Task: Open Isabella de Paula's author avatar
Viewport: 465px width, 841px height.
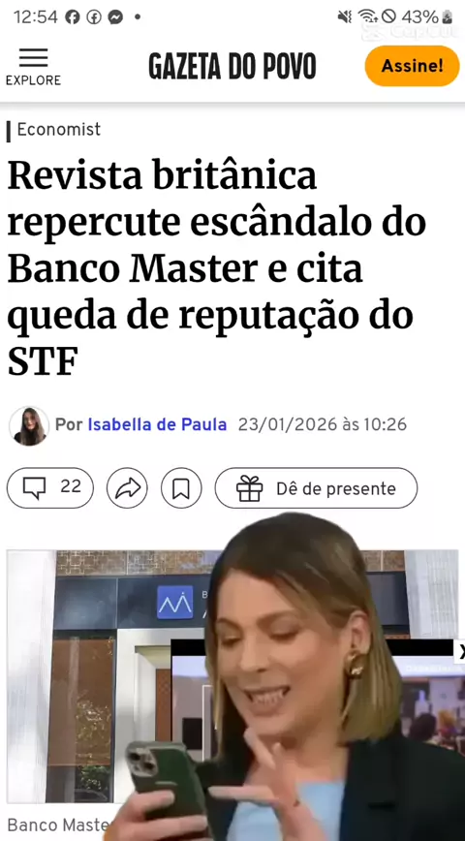Action: [x=29, y=426]
